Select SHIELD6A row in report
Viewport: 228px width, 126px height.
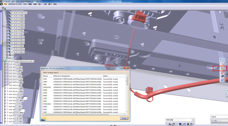[x=84, y=104]
